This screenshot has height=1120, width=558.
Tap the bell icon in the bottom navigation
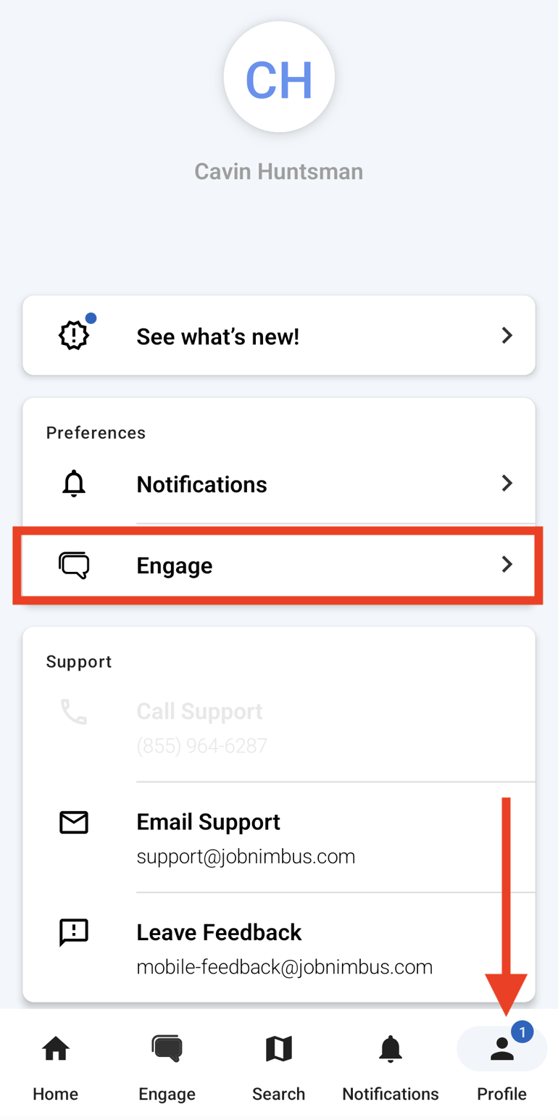click(390, 1049)
